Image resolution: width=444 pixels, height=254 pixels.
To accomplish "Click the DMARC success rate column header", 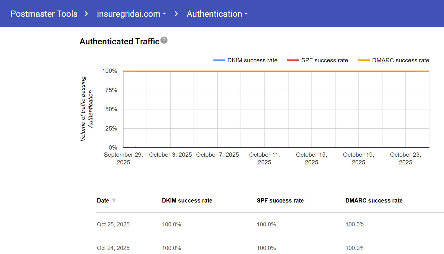I will click(374, 201).
